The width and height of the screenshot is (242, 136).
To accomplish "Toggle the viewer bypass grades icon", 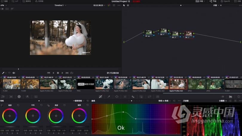I will pyautogui.click(x=109, y=5).
